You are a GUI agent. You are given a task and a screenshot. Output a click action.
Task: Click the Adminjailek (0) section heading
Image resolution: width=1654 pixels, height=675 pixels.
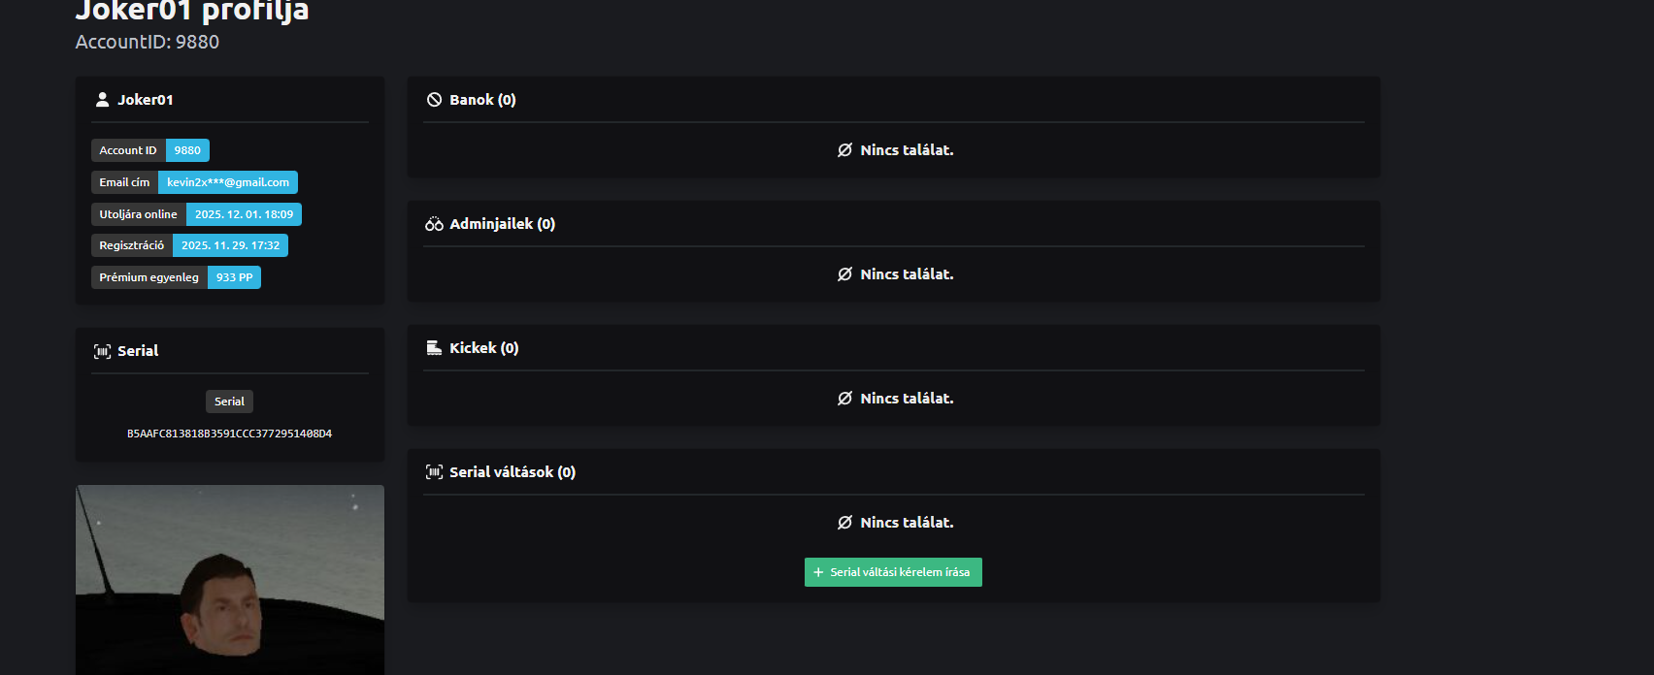click(502, 224)
